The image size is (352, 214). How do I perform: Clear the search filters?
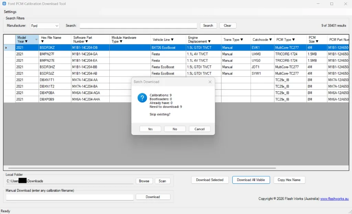click(x=227, y=25)
